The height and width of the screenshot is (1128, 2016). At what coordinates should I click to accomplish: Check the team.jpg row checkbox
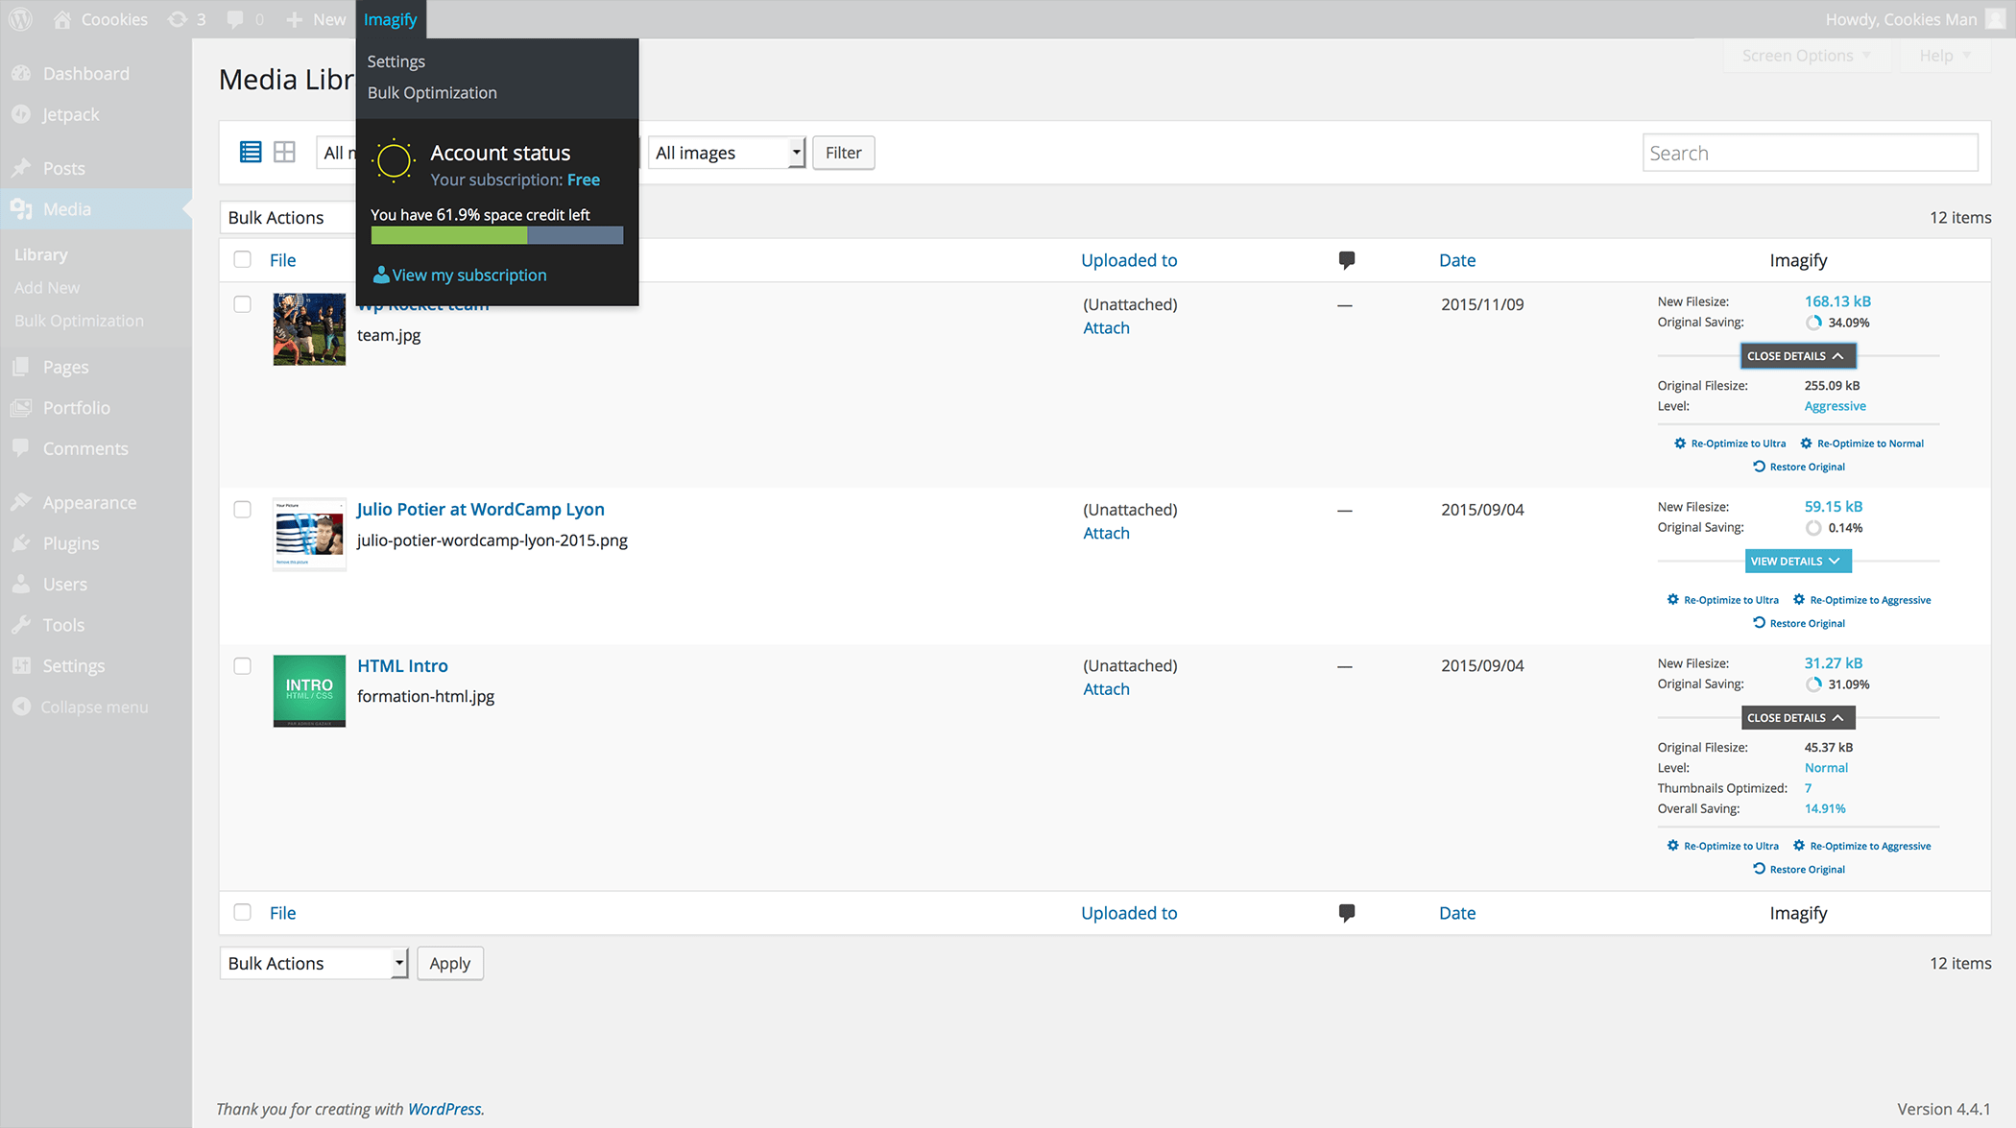click(x=242, y=304)
